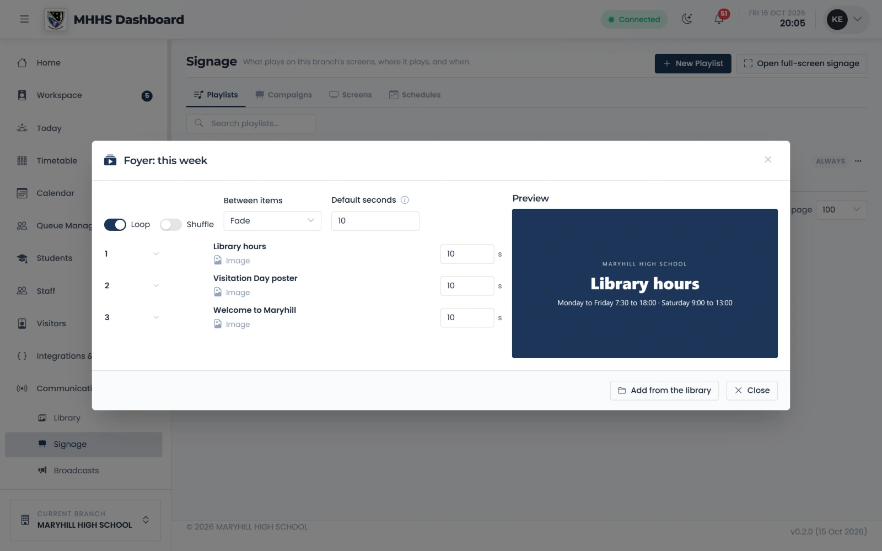Switch the current branch selector

(85, 520)
